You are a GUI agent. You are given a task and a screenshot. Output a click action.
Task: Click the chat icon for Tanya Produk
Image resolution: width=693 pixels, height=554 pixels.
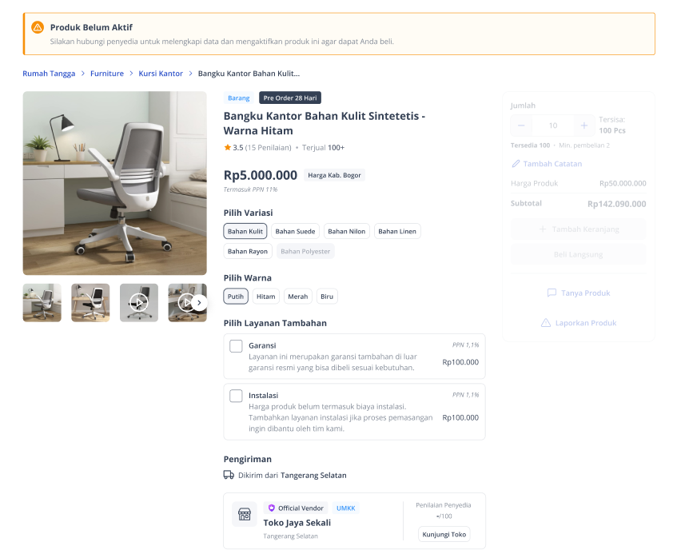[552, 293]
